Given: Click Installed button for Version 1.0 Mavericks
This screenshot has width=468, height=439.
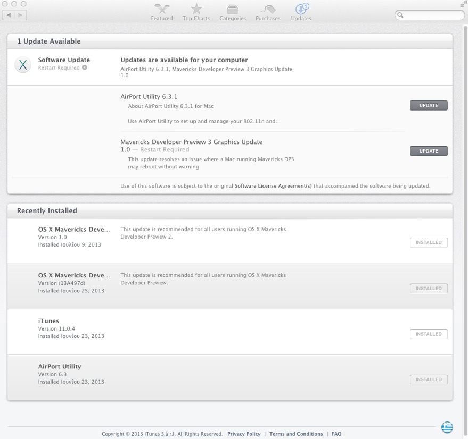Looking at the screenshot, I should (429, 242).
